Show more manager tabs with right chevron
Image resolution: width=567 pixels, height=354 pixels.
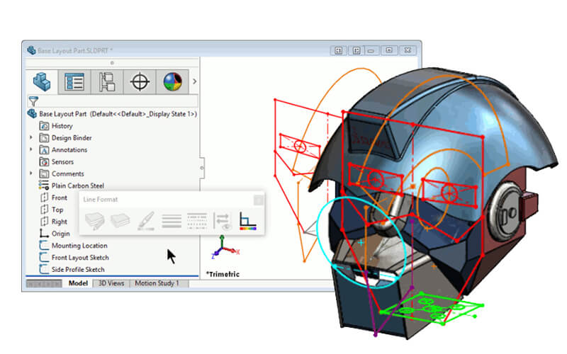(x=194, y=81)
